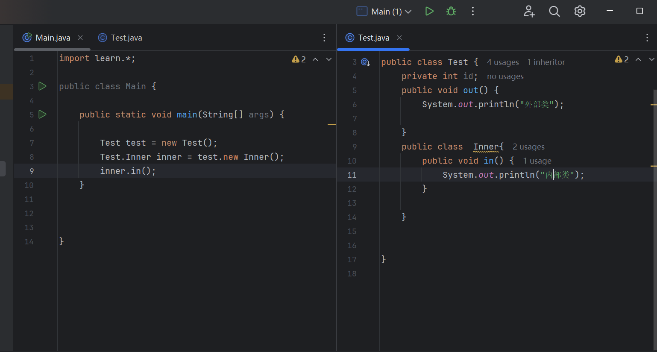657x352 pixels.
Task: Close the right Test.java tab
Action: click(x=399, y=38)
